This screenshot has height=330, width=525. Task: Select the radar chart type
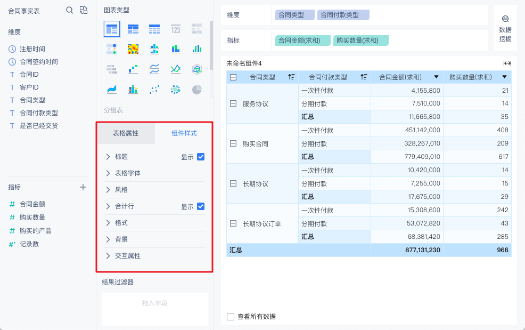click(x=197, y=69)
